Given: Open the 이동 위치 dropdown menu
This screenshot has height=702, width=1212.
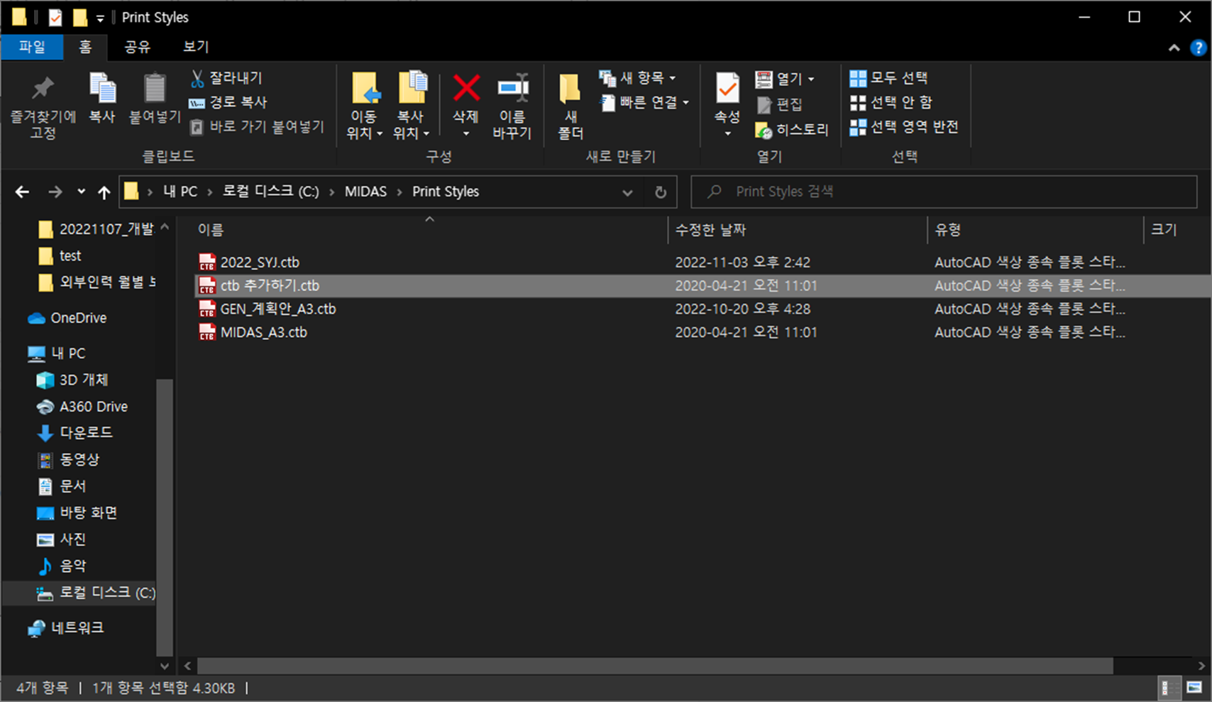Looking at the screenshot, I should 364,106.
